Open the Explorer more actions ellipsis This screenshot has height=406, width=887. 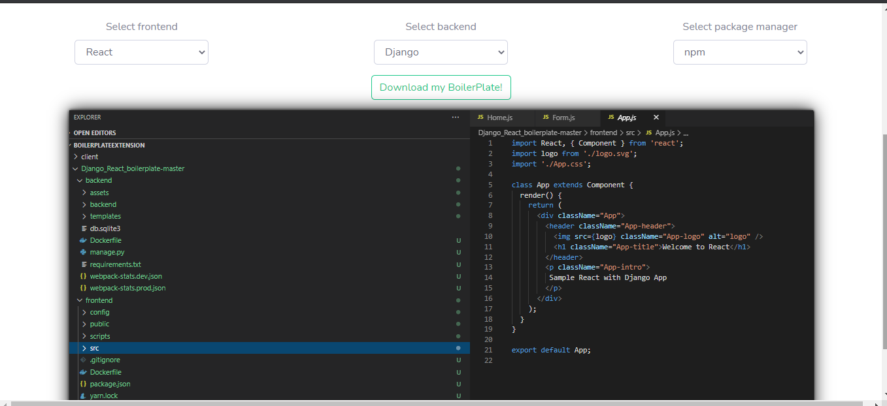(456, 117)
